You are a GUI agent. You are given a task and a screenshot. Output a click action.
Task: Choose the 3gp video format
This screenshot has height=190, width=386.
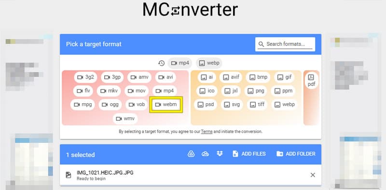(x=112, y=77)
